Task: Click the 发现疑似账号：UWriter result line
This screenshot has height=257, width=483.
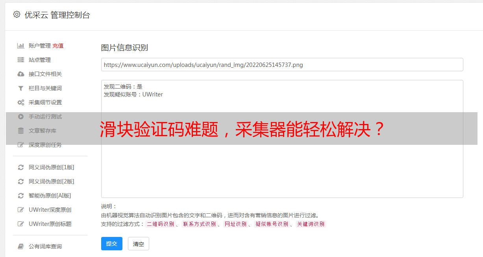Action: 133,94
